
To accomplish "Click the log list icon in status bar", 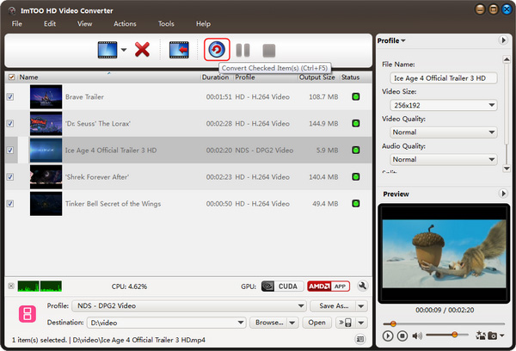I will click(x=360, y=339).
